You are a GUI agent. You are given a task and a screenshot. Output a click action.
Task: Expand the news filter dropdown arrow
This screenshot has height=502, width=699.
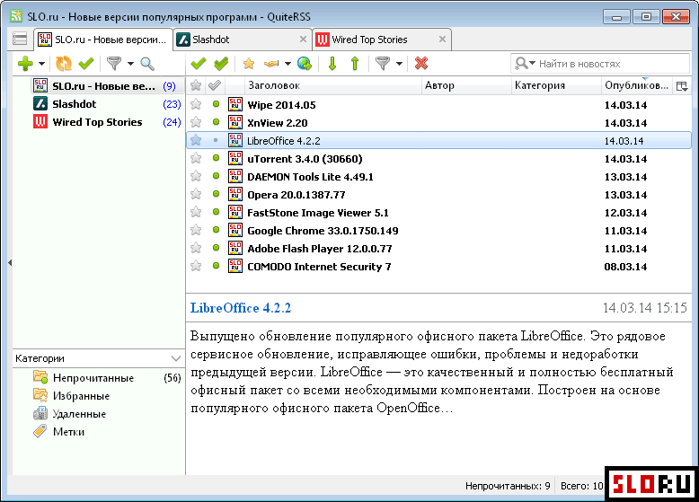(x=399, y=64)
